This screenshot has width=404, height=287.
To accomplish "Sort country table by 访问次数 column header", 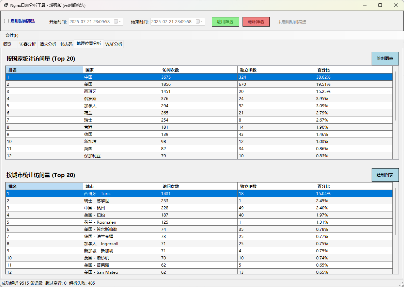I will point(198,70).
